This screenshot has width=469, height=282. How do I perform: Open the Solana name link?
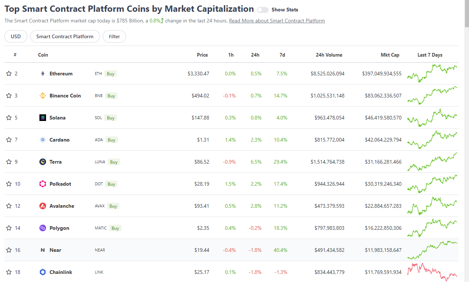57,118
